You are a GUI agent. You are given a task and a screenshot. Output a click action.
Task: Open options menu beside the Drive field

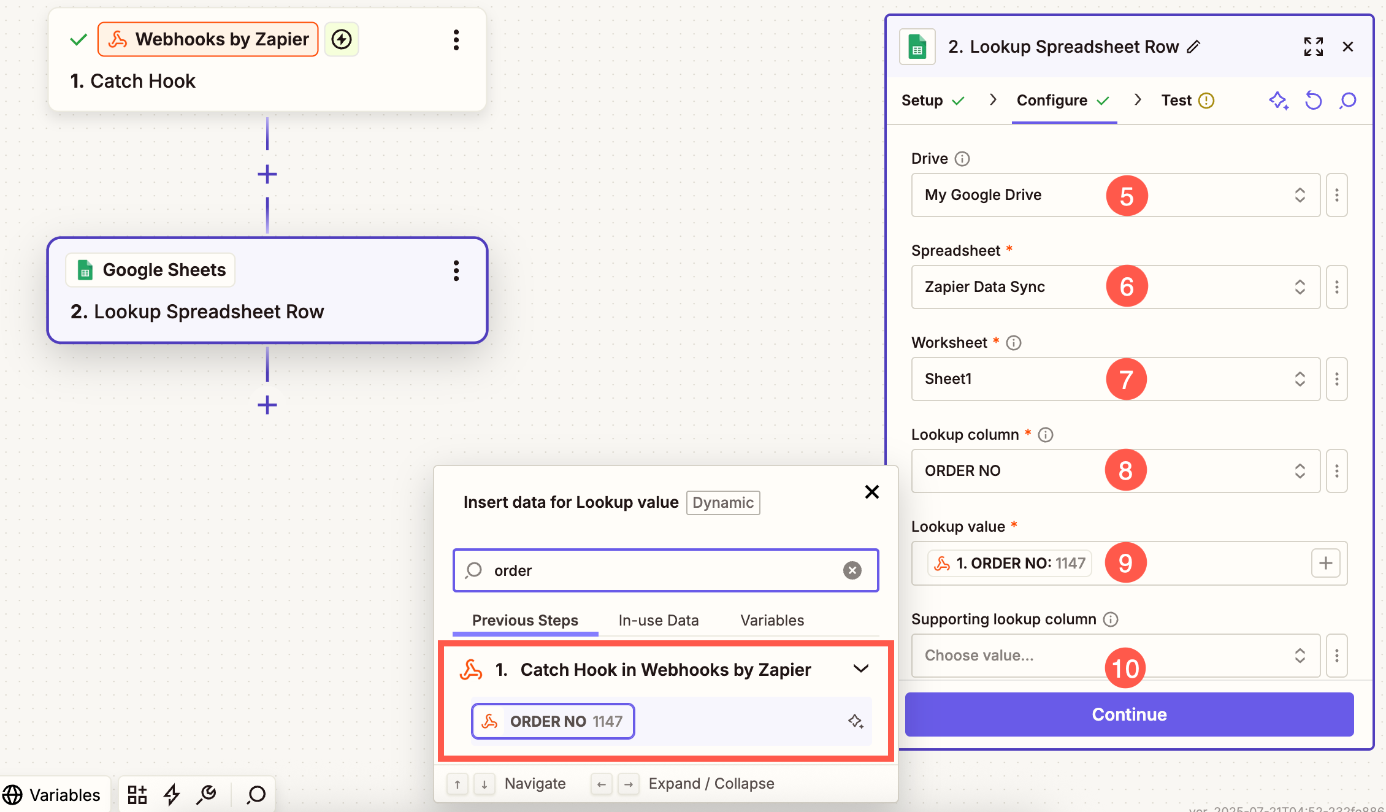point(1336,195)
